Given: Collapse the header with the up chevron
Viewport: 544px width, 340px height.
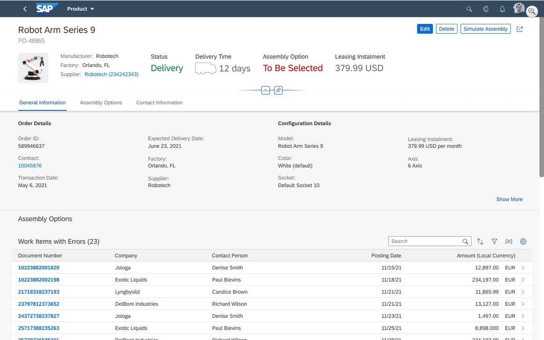Looking at the screenshot, I should coord(265,90).
